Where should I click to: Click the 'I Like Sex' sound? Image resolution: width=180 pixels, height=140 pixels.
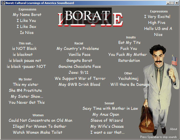pos(27,26)
